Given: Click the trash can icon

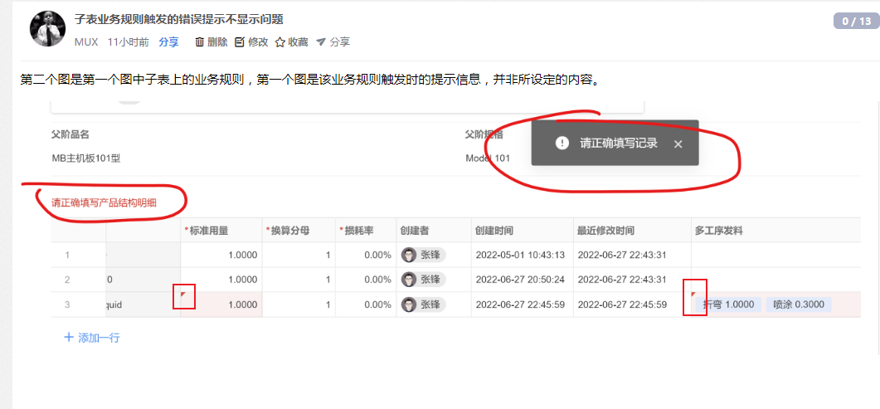Looking at the screenshot, I should click(x=199, y=42).
